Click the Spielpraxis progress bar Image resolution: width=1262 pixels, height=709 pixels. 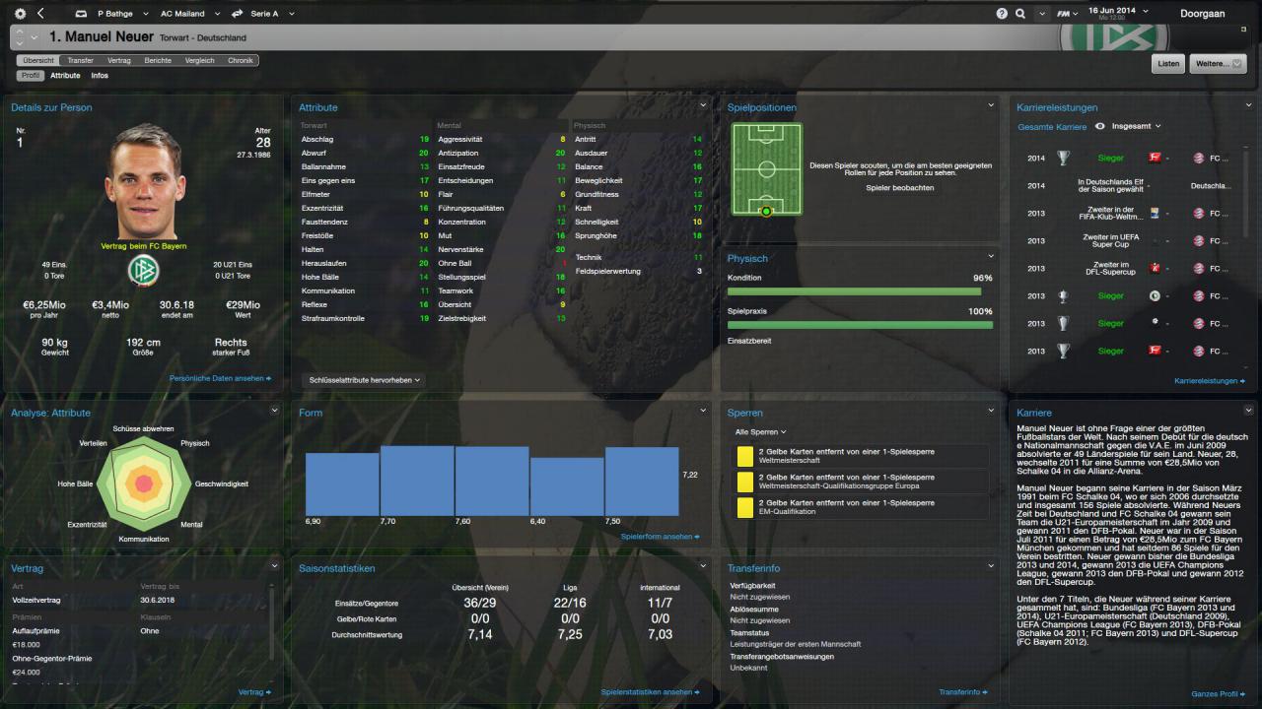tap(860, 324)
